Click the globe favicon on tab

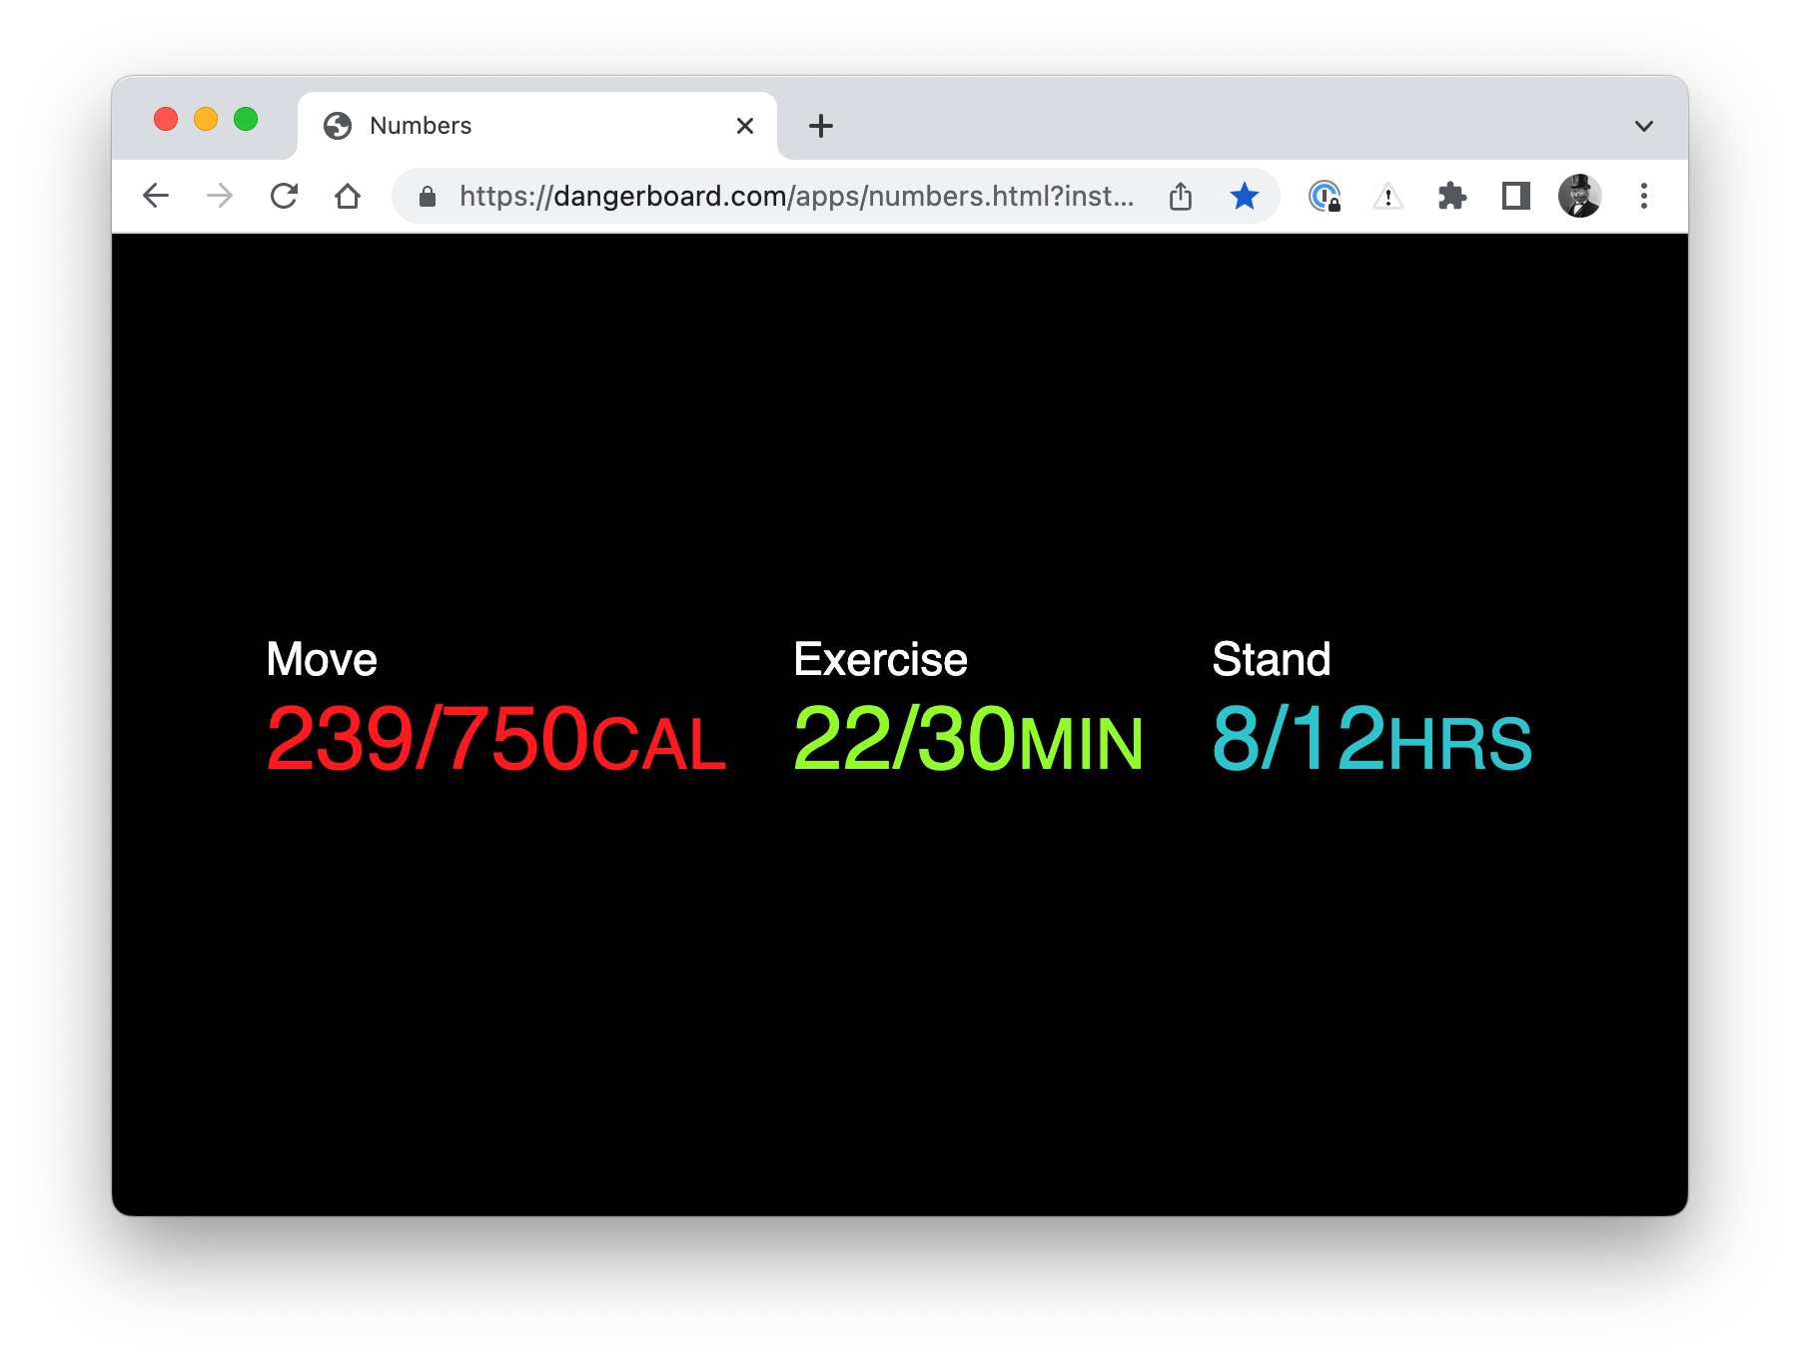click(338, 126)
